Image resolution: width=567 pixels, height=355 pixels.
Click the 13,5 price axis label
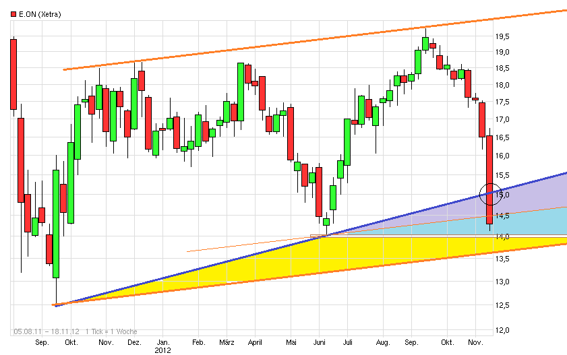pyautogui.click(x=502, y=259)
